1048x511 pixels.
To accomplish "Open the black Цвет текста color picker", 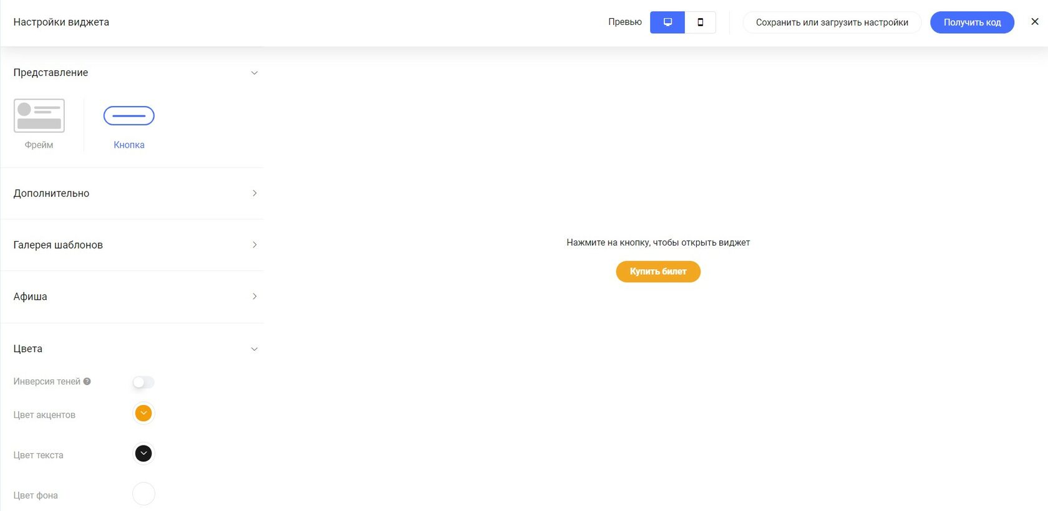I will coord(143,454).
